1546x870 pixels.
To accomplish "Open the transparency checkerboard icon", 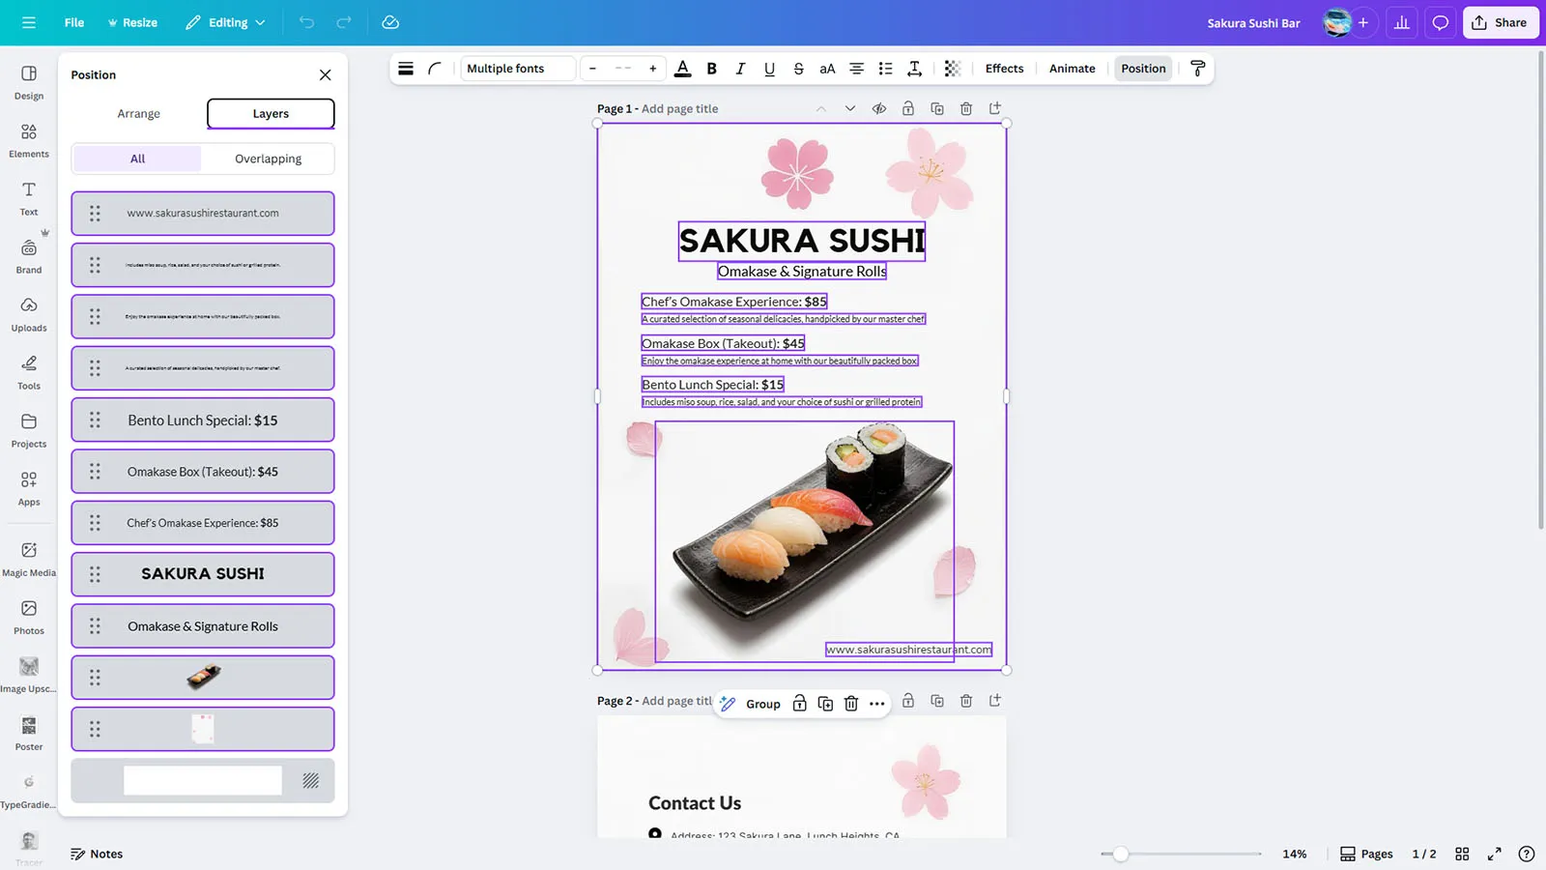I will click(952, 69).
